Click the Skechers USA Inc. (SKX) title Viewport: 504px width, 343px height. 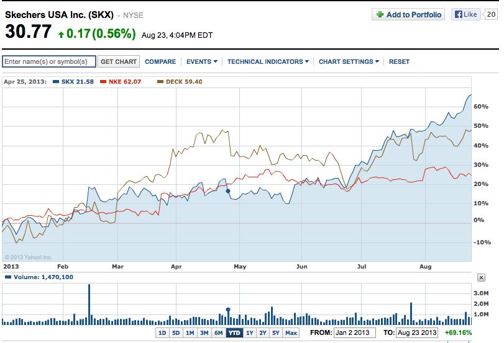coord(59,15)
